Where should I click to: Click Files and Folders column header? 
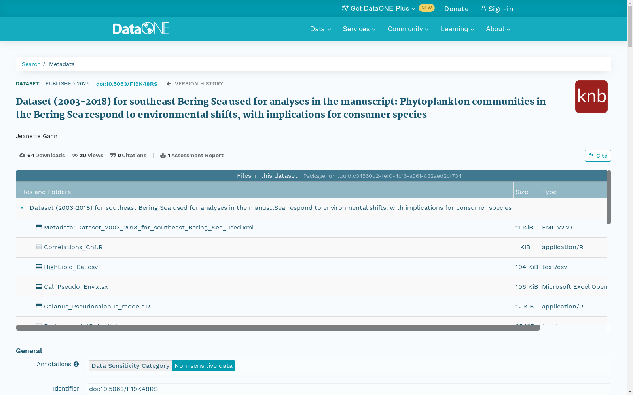pyautogui.click(x=265, y=190)
